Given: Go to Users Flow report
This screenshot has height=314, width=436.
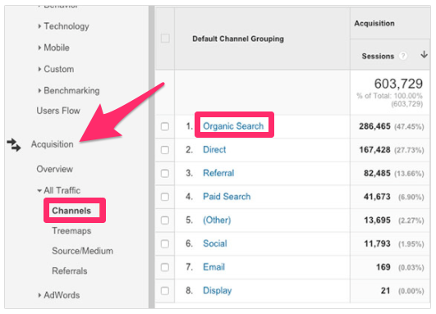Looking at the screenshot, I should (58, 111).
